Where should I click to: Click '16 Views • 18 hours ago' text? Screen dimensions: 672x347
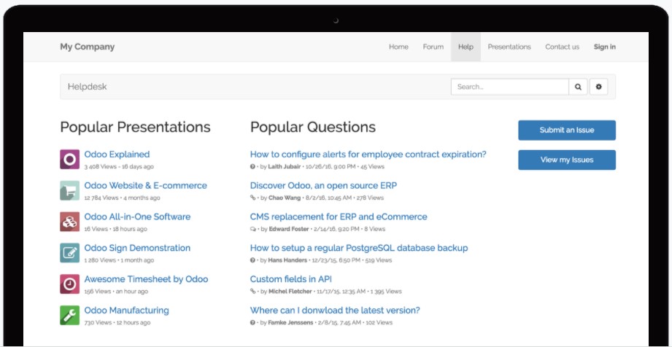tap(116, 229)
